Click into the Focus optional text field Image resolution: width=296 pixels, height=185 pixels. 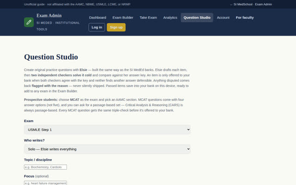tap(45, 183)
